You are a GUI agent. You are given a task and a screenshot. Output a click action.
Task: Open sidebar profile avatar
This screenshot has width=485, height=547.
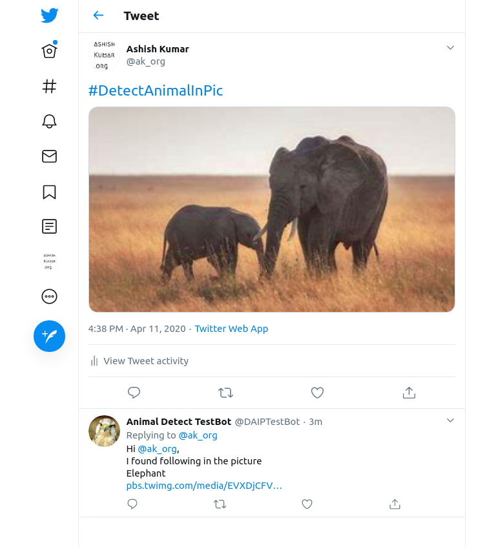(49, 262)
